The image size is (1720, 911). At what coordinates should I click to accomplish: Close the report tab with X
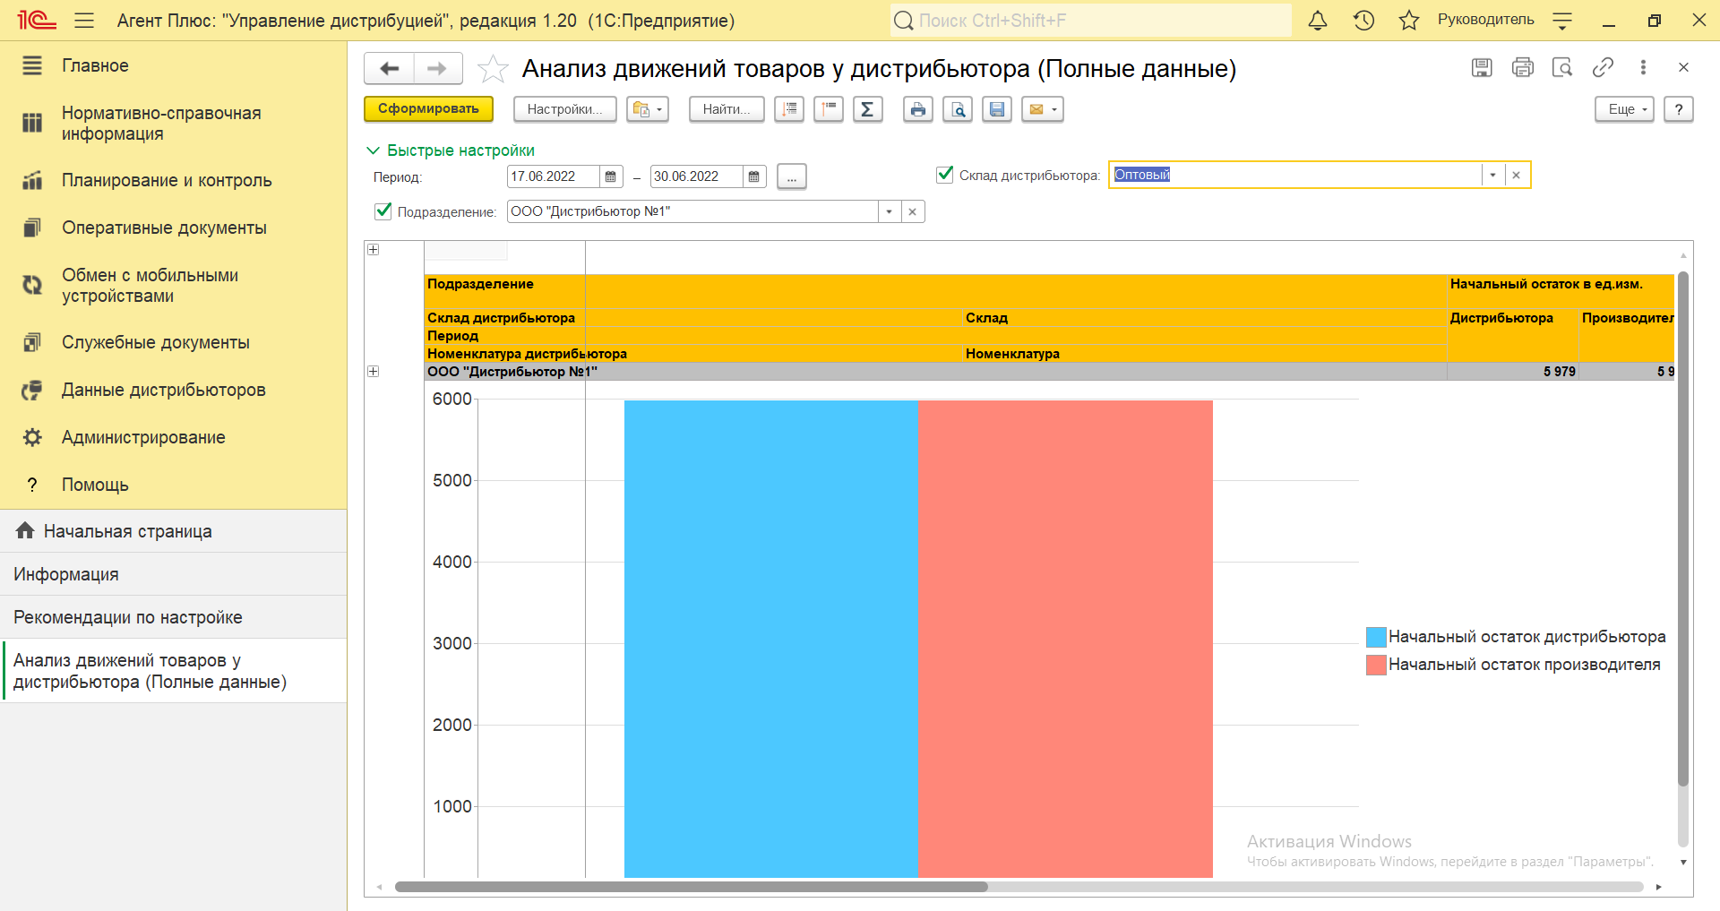click(x=1683, y=67)
